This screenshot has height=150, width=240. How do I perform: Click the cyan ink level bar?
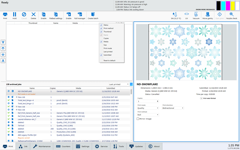[223, 6]
